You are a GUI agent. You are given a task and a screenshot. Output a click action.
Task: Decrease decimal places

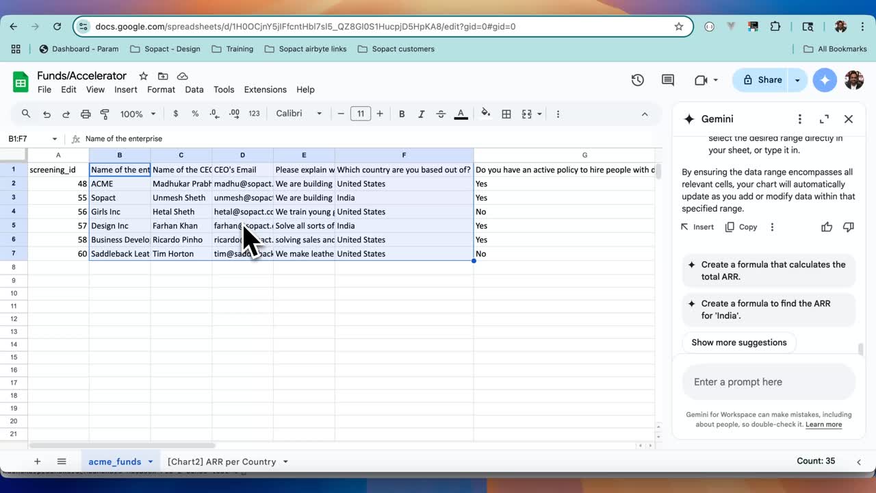click(x=214, y=114)
